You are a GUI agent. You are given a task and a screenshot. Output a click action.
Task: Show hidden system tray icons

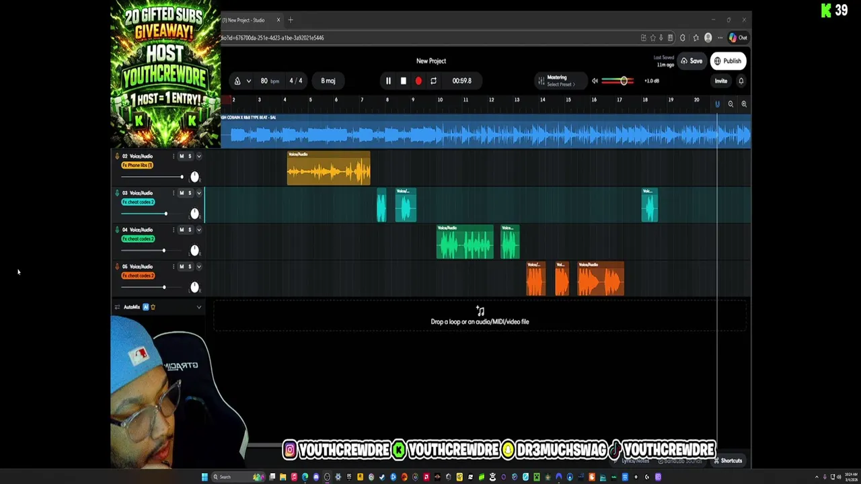pos(817,477)
